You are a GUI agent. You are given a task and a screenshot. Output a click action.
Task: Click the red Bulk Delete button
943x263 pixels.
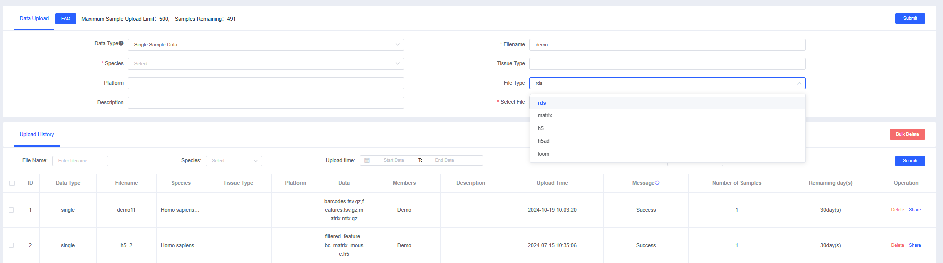(x=907, y=134)
